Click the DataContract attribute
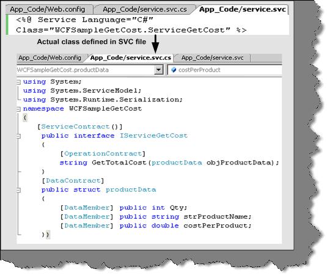This screenshot has height=275, width=327. (73, 180)
